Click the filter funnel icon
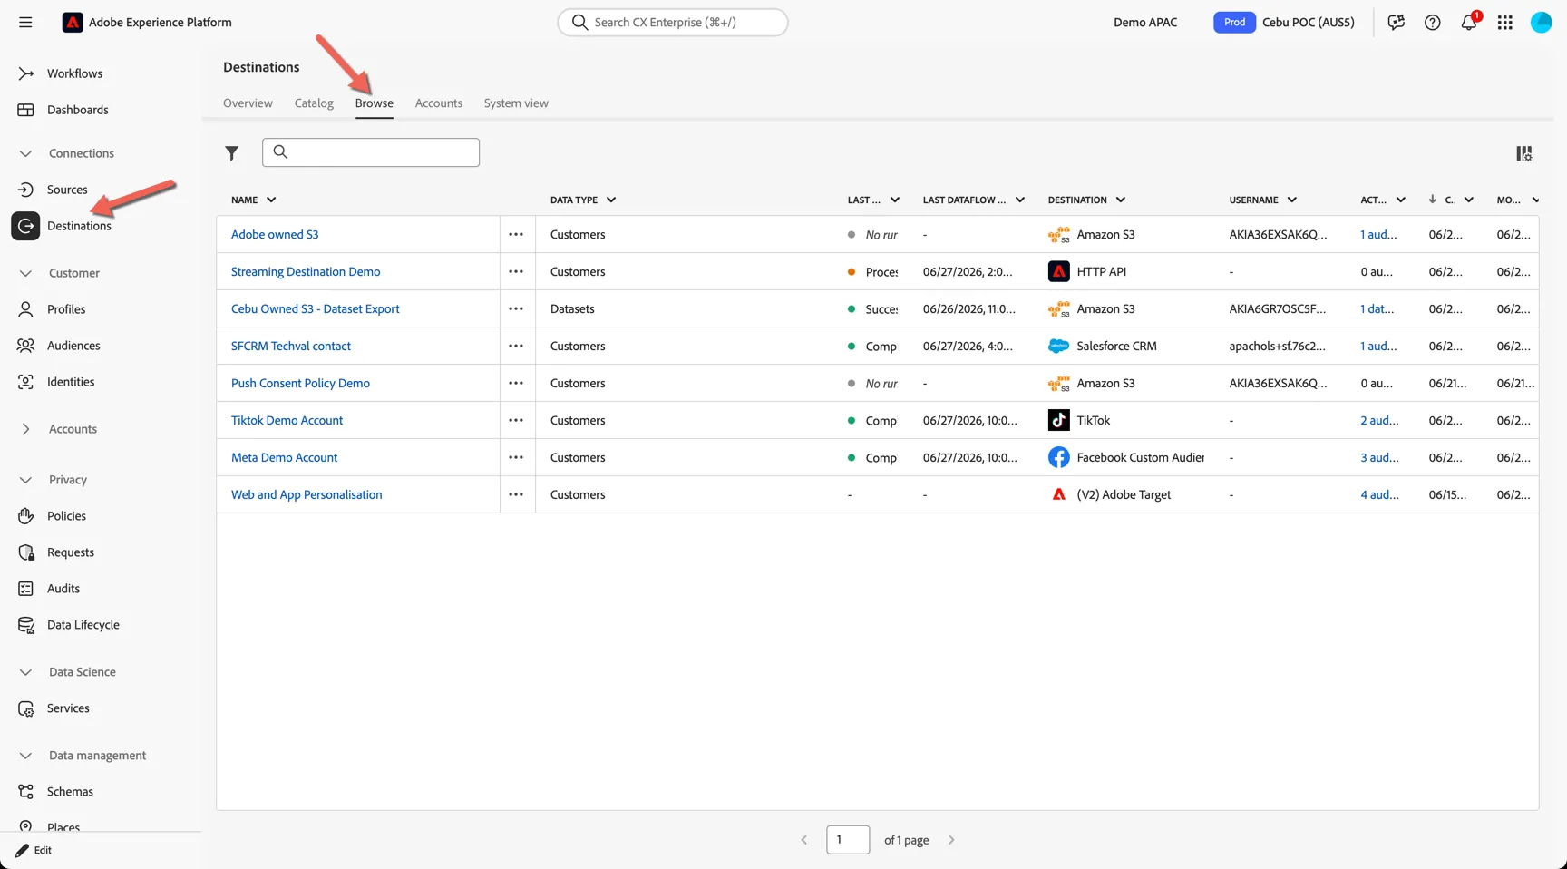1567x869 pixels. point(232,153)
